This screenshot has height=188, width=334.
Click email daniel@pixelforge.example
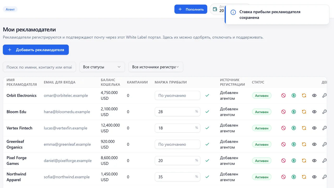pyautogui.click(x=68, y=161)
